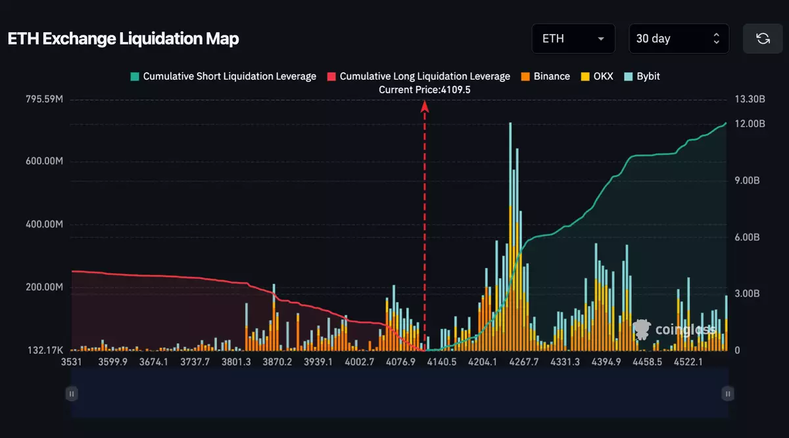
Task: Click the yellow OKX legend swatch
Action: click(x=584, y=76)
